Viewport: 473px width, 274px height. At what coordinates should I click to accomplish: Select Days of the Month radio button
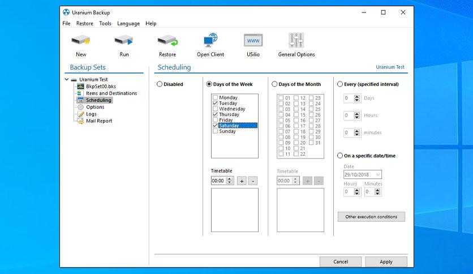[x=274, y=84]
